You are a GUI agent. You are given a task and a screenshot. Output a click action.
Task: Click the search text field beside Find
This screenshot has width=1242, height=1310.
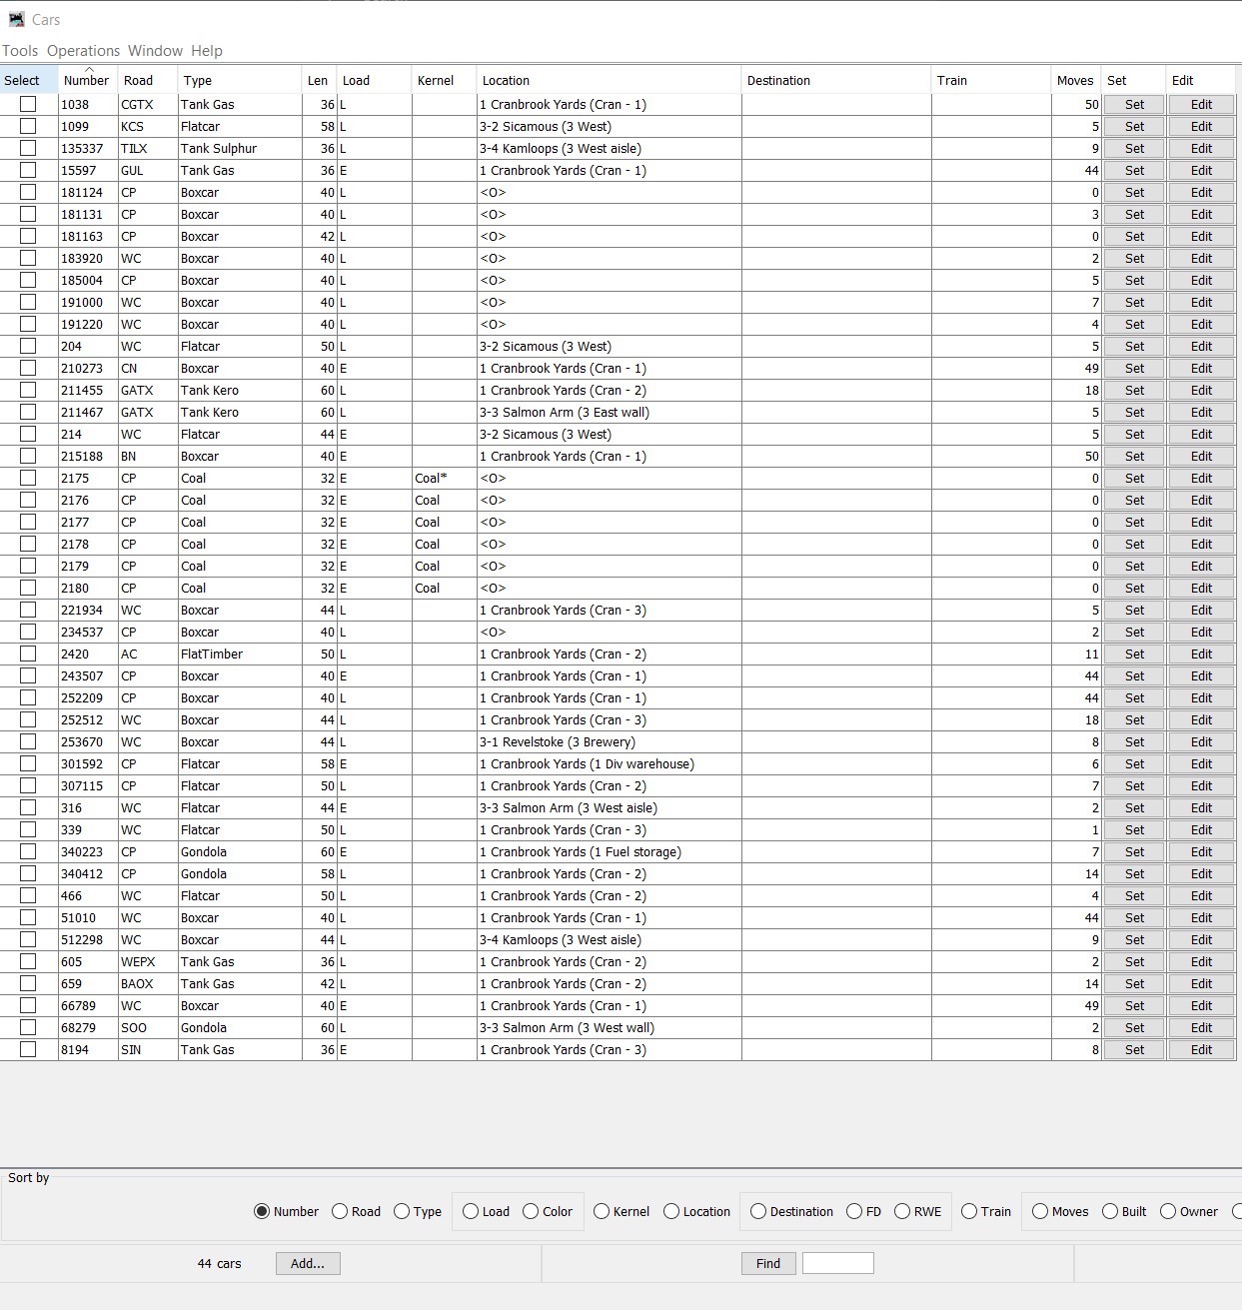[x=837, y=1263]
